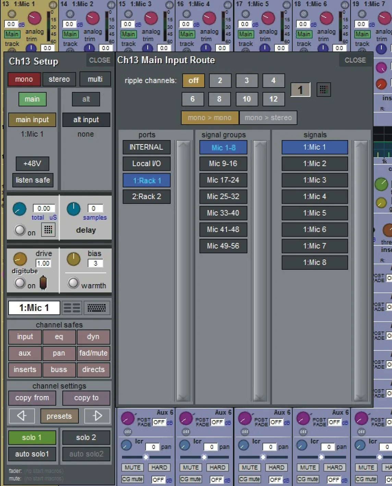This screenshot has width=392, height=486.
Task: Toggle solo 1 button
Action: point(32,438)
